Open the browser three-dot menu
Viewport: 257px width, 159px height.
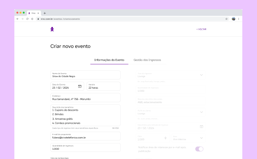tap(239, 19)
